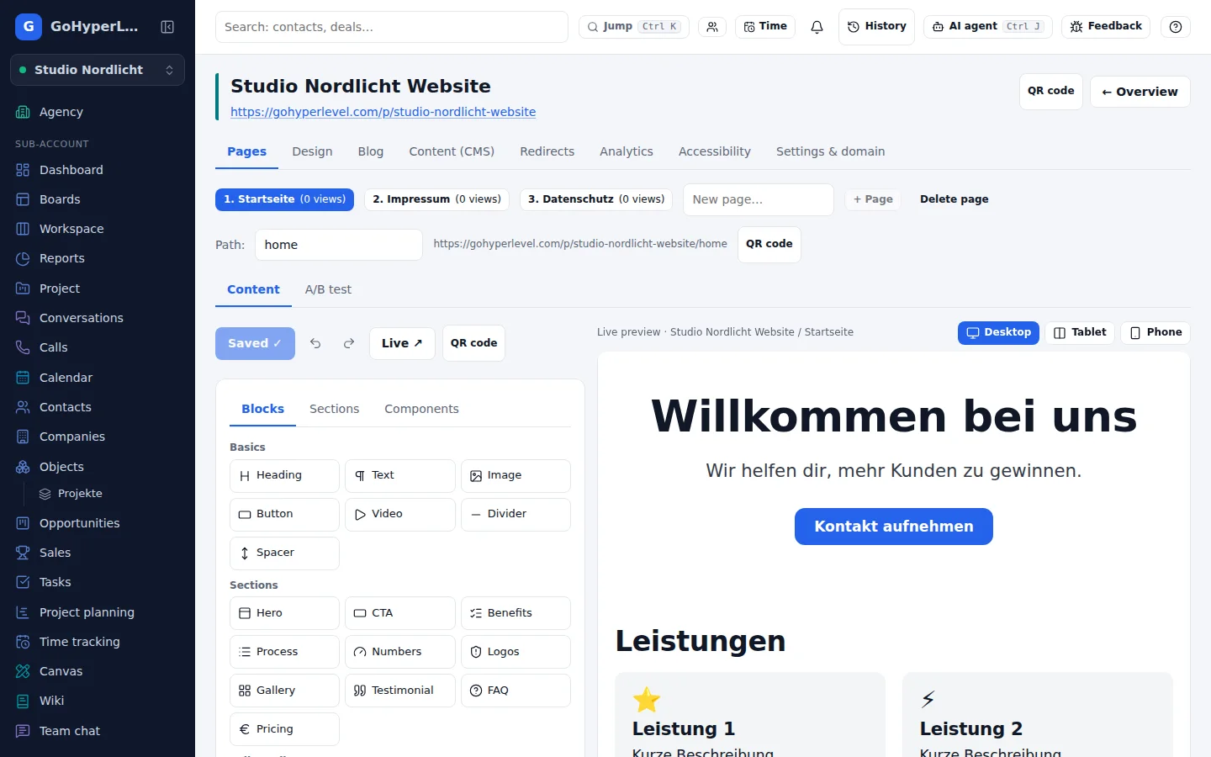Switch to the A/B test tab

pos(328,289)
